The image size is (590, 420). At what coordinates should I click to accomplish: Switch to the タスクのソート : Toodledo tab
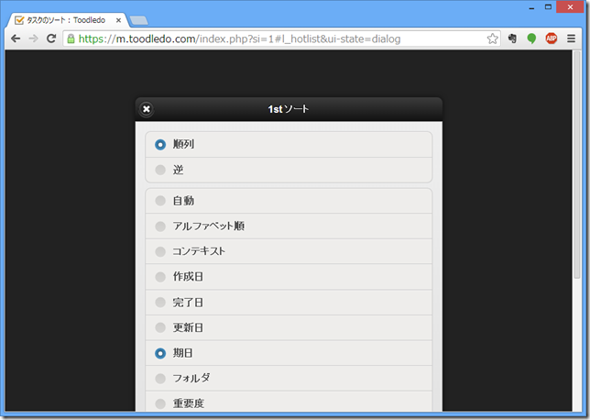(67, 20)
